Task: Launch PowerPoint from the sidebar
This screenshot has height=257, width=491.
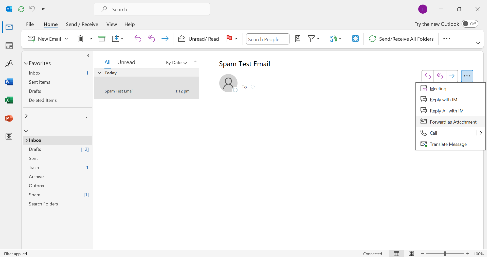Action: (x=9, y=118)
